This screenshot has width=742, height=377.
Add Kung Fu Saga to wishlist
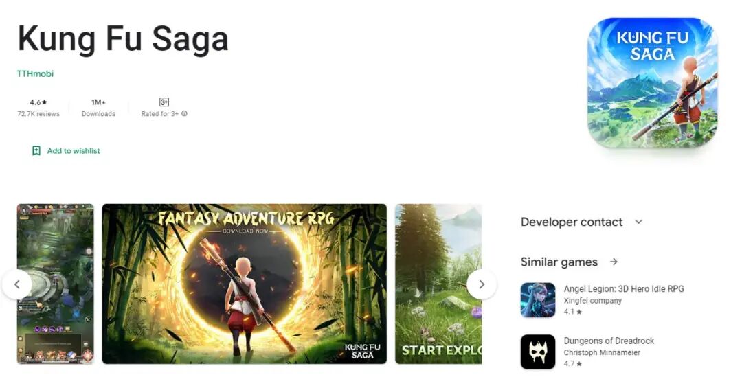66,151
